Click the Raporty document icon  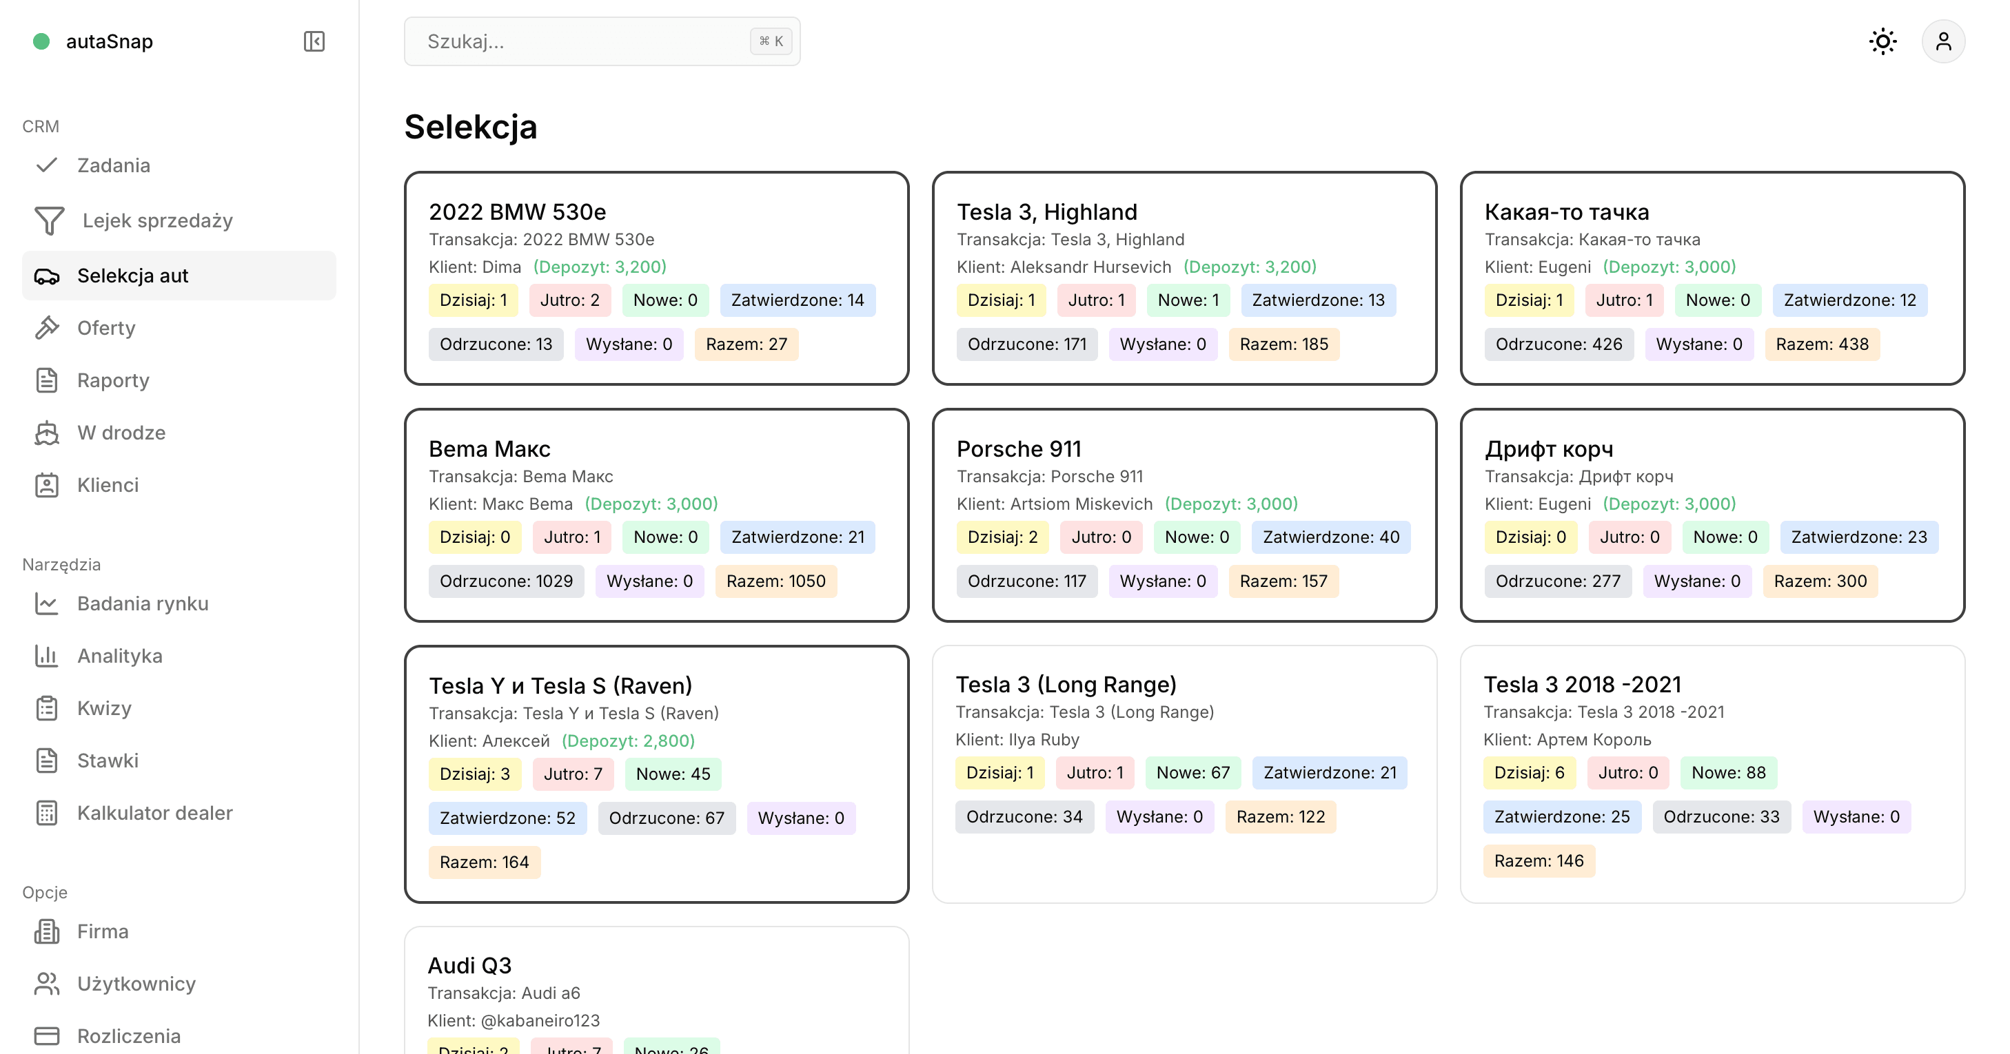(47, 380)
